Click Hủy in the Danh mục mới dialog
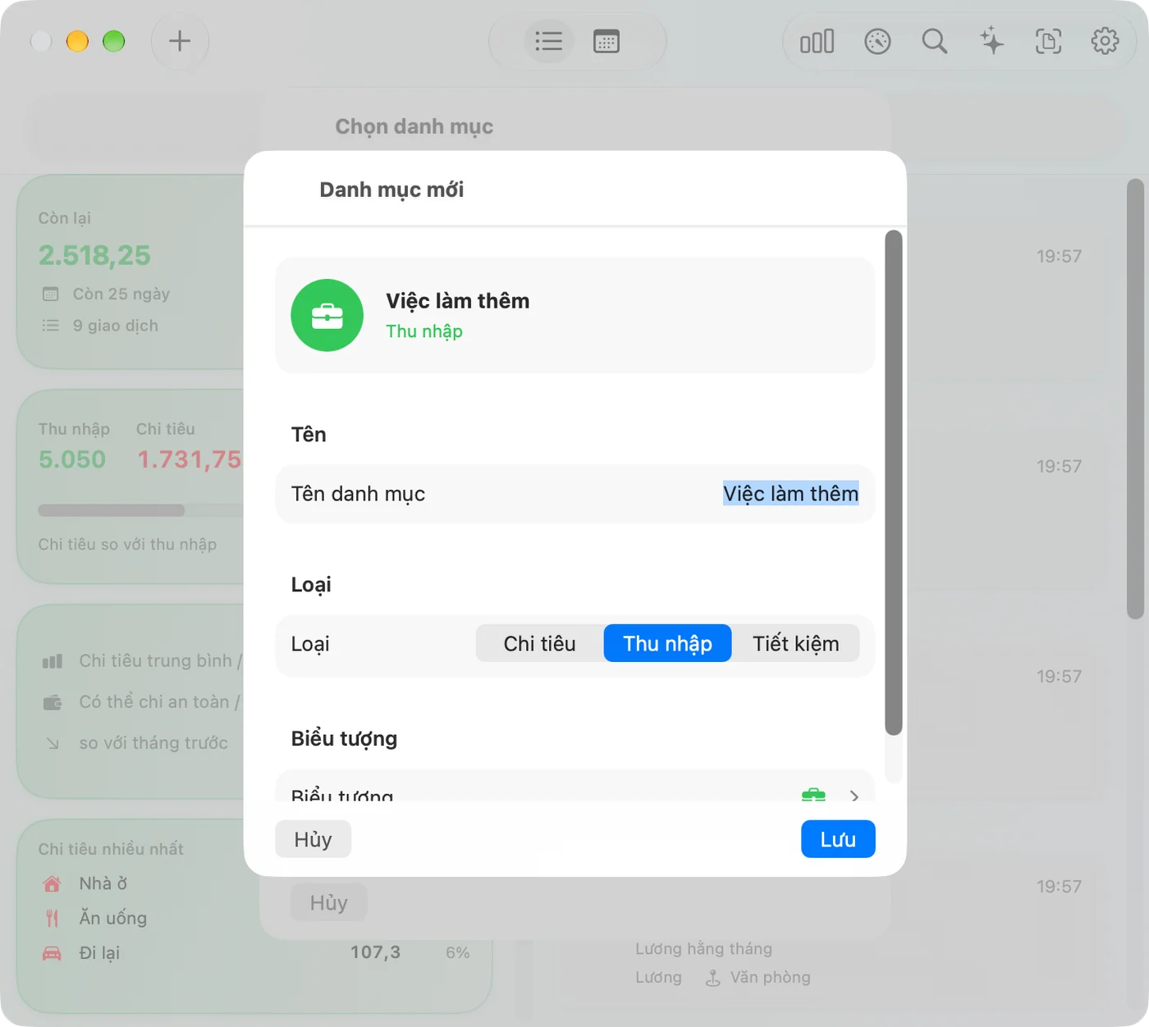This screenshot has height=1027, width=1149. click(x=313, y=839)
